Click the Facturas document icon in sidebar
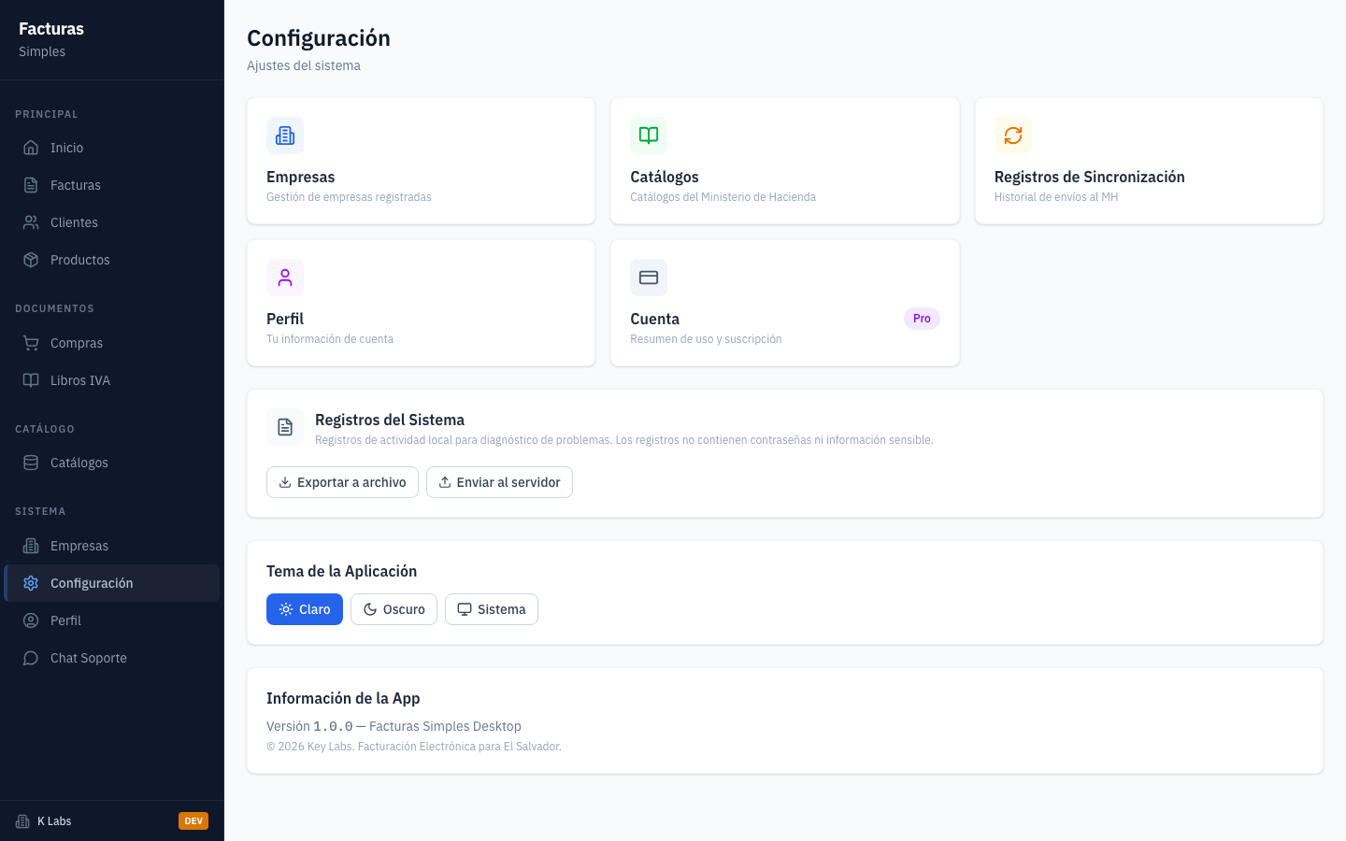The image size is (1346, 841). 31,185
